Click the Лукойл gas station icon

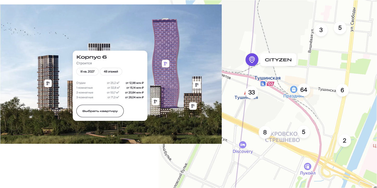tap(308, 166)
